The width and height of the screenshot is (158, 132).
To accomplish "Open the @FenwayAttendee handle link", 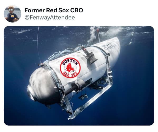I will coord(50,18).
